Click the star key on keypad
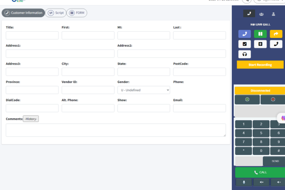The width and height of the screenshot is (285, 190). (x=244, y=151)
